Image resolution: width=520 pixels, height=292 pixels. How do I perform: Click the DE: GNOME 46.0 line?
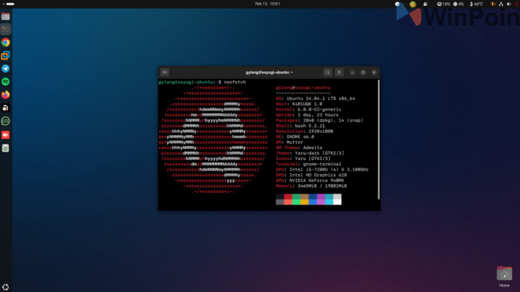coord(295,137)
